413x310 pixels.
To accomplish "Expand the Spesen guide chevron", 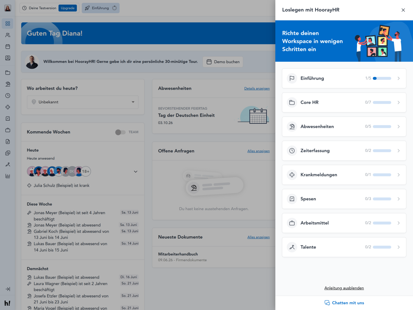I will 399,199.
